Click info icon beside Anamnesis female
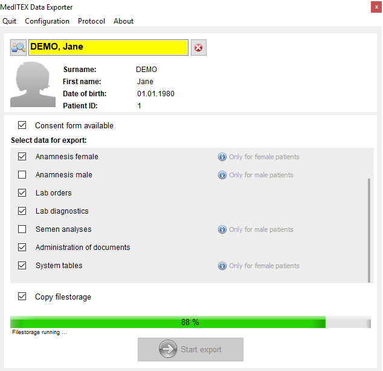This screenshot has height=371, width=383. pyautogui.click(x=222, y=157)
